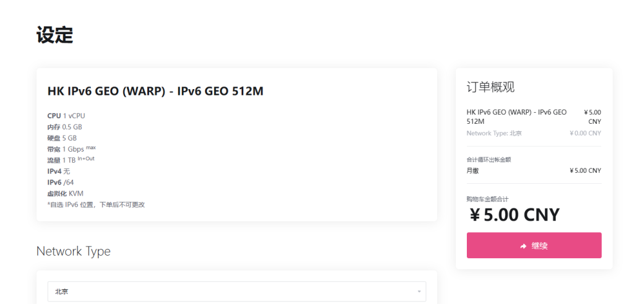Screen dimensions: 634x304
Task: Click the 内存 0.5 GB spec line
Action: click(x=65, y=127)
